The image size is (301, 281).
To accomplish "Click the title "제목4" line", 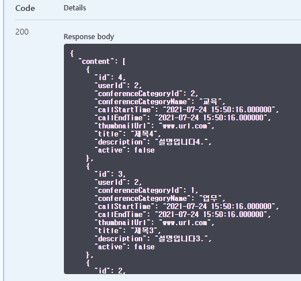I will click(128, 134).
